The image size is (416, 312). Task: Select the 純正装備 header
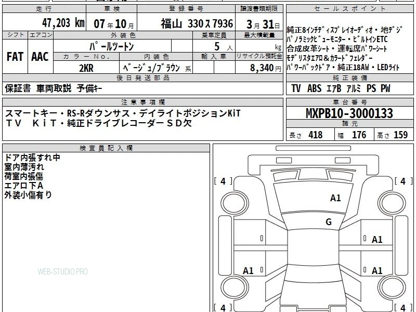pos(349,77)
